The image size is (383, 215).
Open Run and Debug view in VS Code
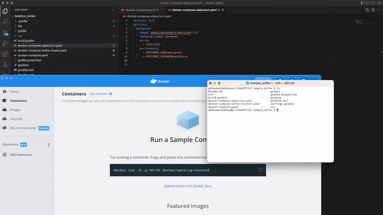(x=5, y=44)
